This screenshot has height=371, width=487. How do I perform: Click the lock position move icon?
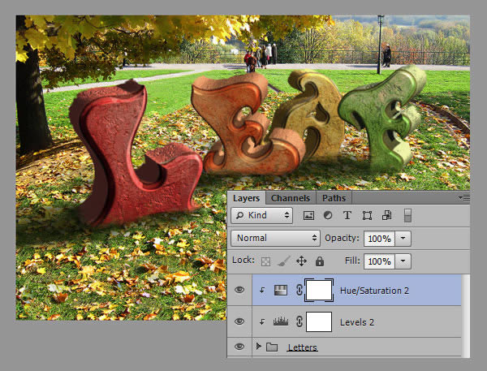[301, 261]
